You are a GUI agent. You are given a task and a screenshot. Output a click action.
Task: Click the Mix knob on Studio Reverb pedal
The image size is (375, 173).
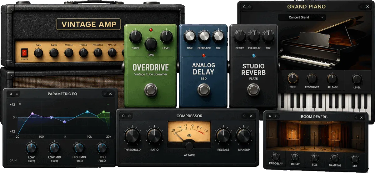(268, 36)
